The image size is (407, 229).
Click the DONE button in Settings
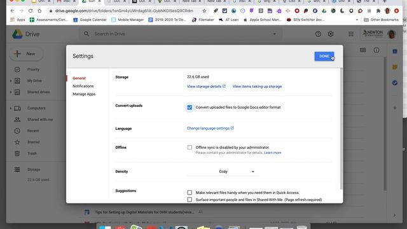pyautogui.click(x=324, y=57)
